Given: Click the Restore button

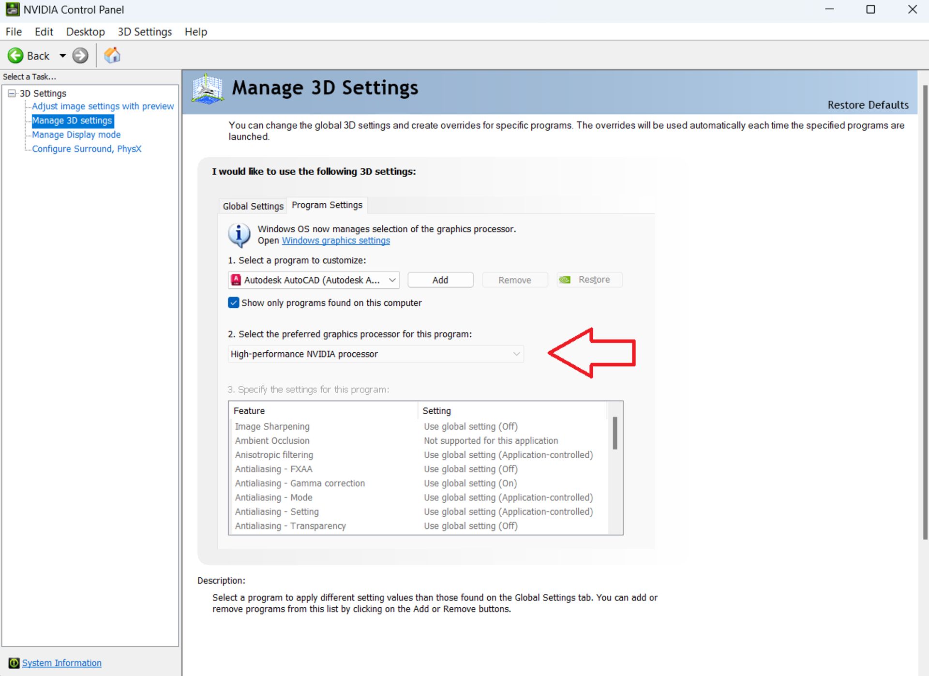Looking at the screenshot, I should point(589,280).
